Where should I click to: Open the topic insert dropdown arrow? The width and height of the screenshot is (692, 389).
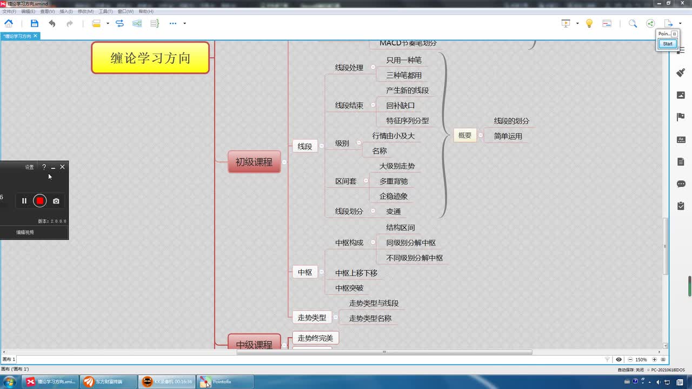click(108, 23)
